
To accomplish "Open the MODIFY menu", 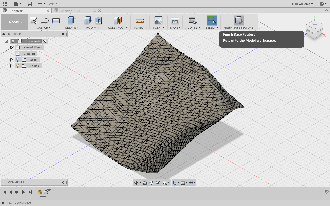I will [x=92, y=28].
